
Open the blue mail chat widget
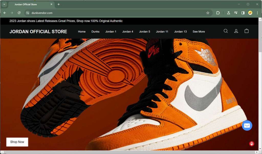coord(247,126)
